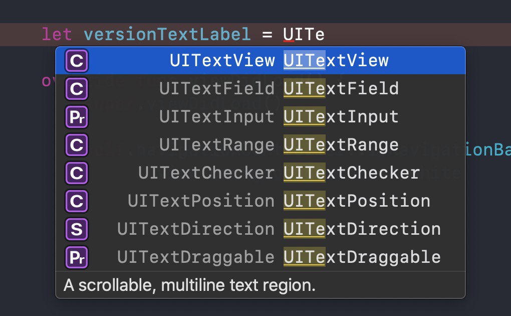Choose the UITextChecker completion entry

261,173
